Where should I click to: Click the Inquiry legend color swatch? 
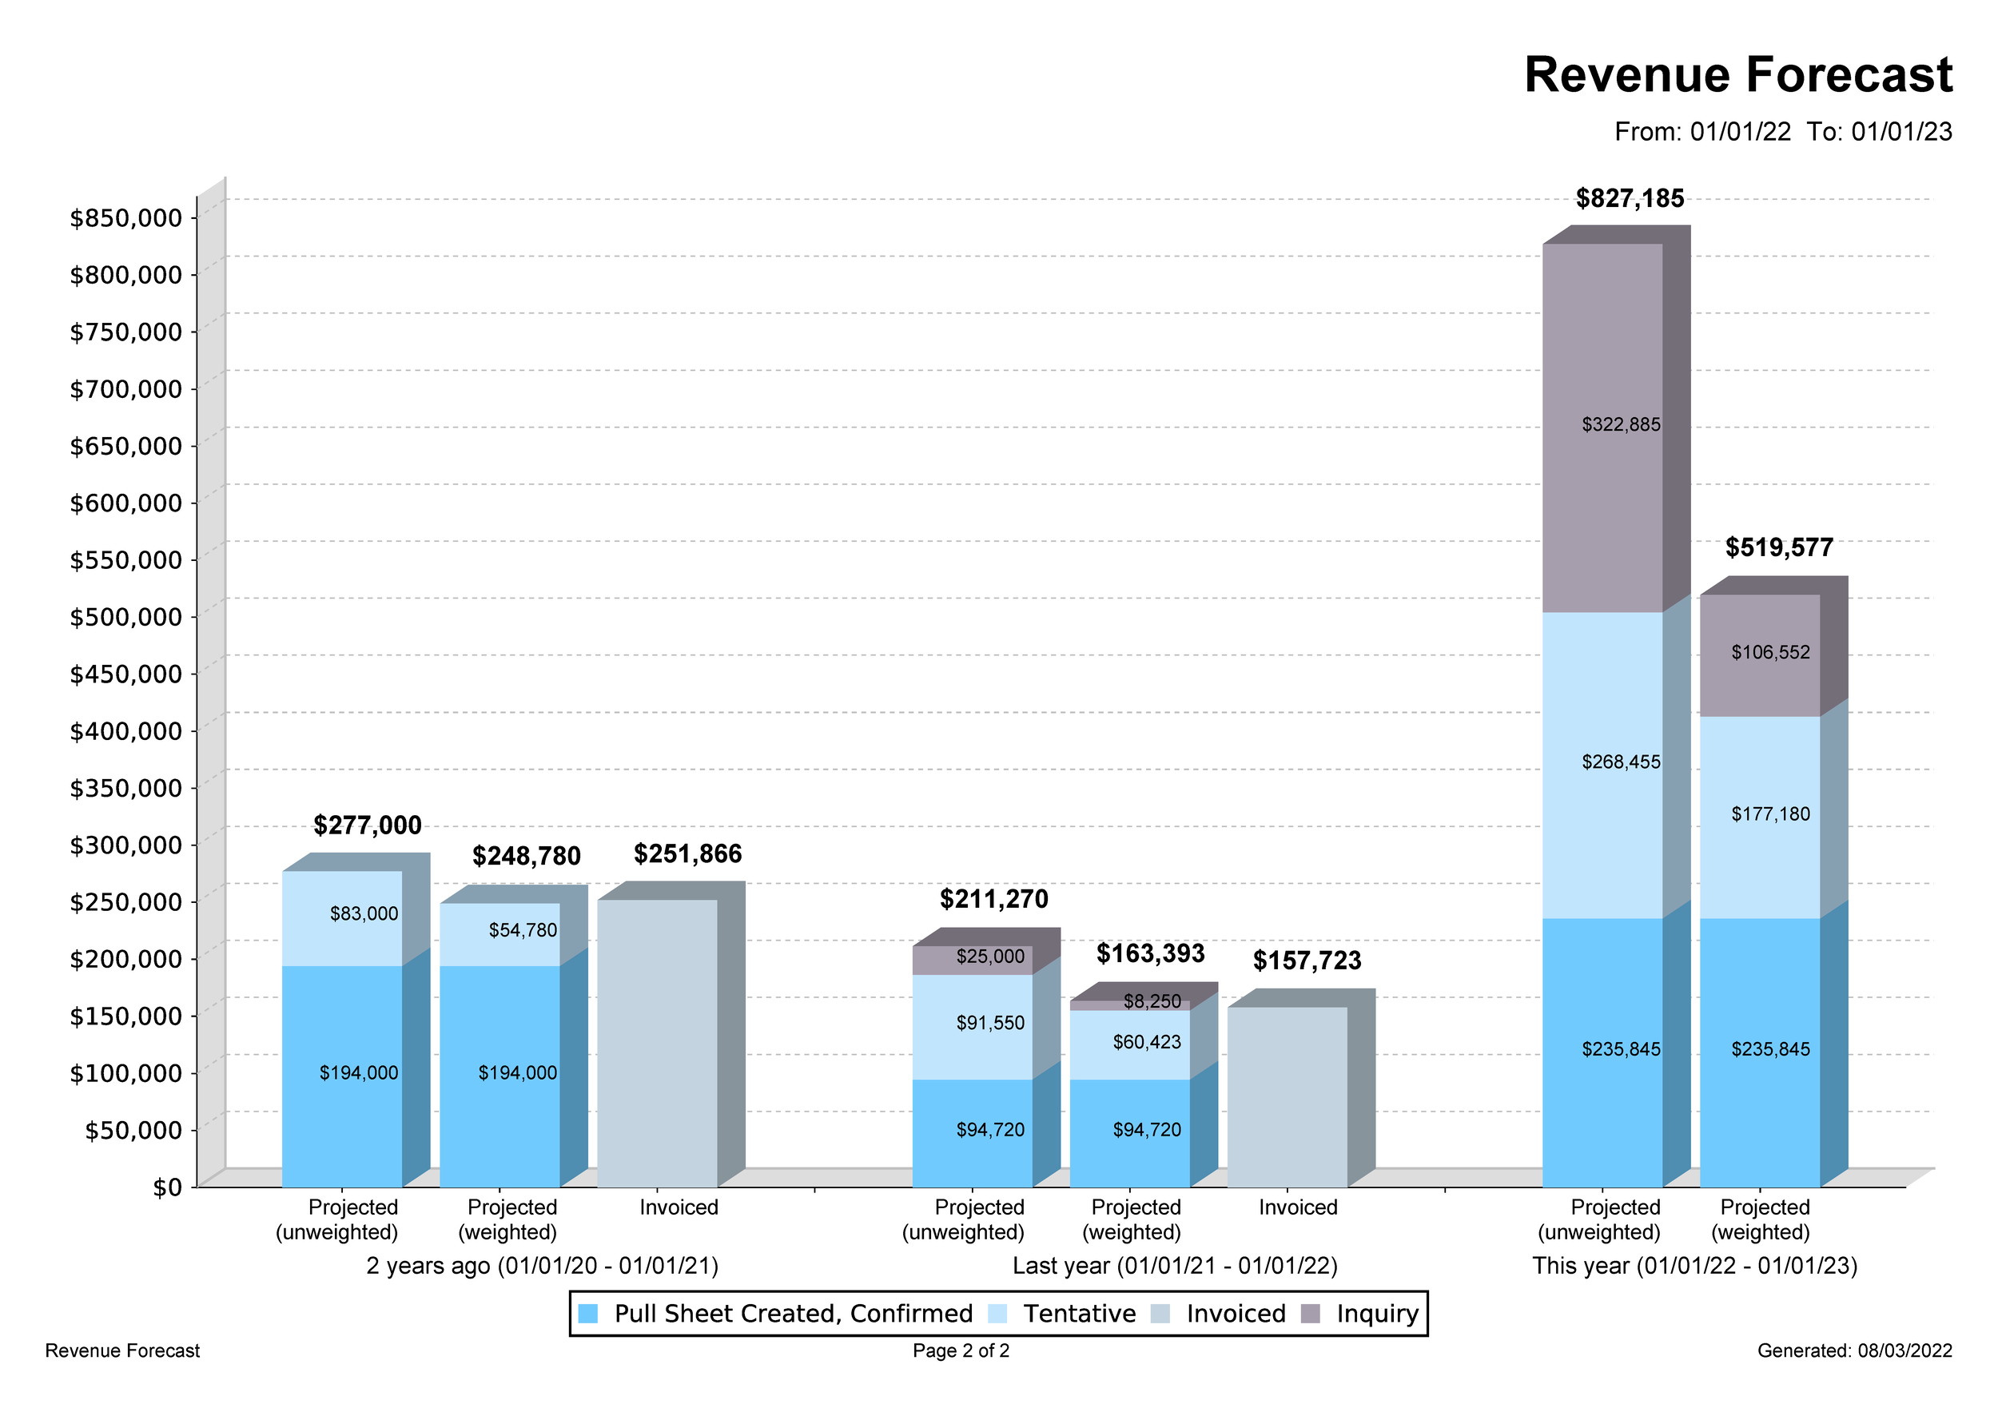click(x=1311, y=1314)
